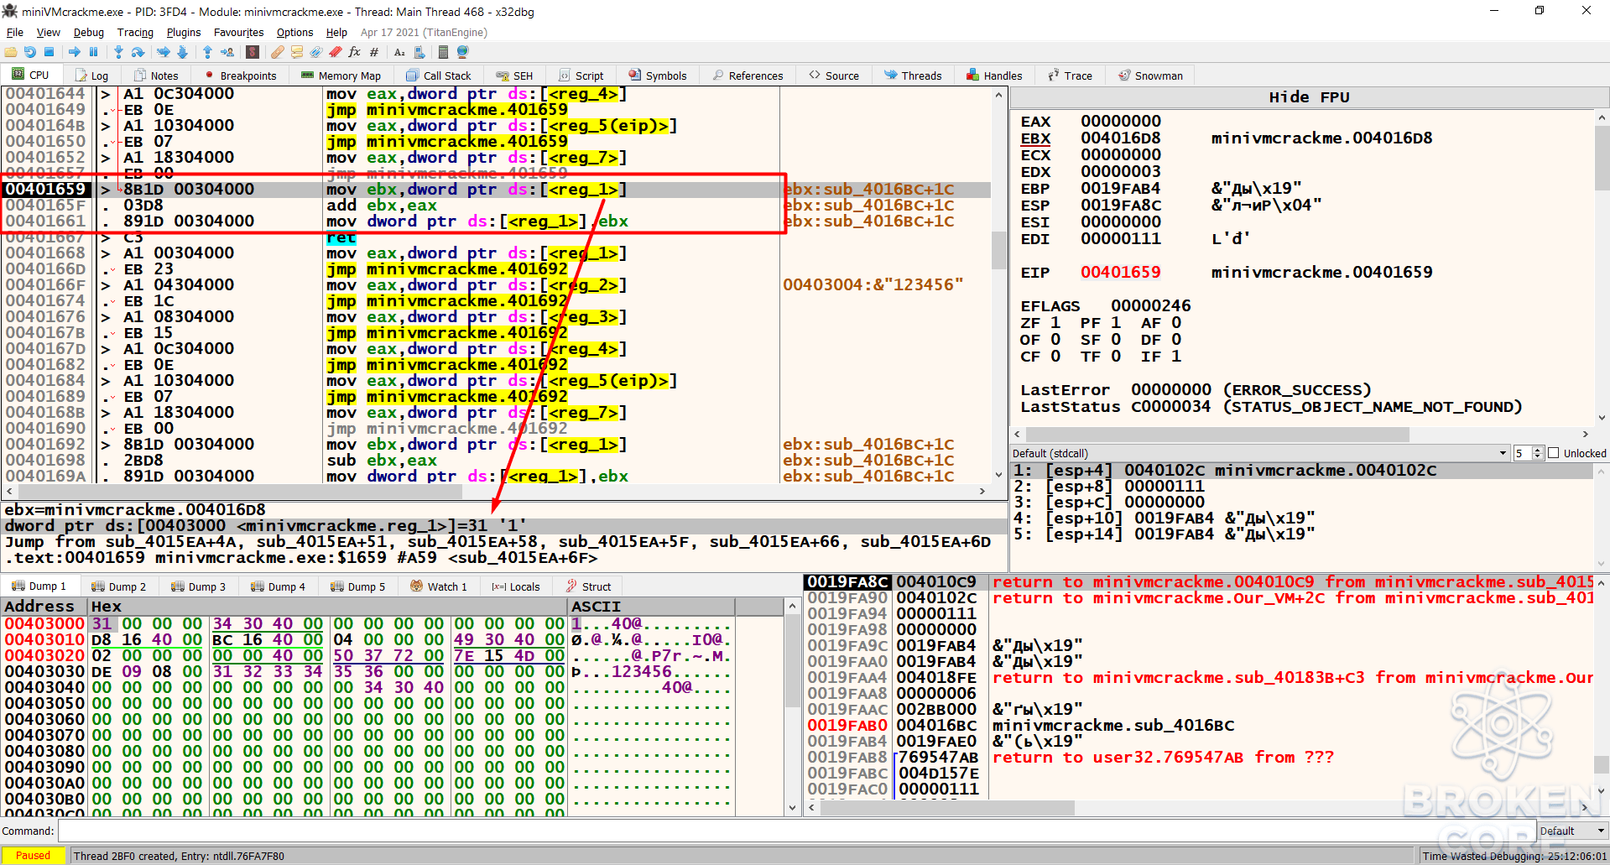The height and width of the screenshot is (865, 1610).
Task: Click the Restart debuggee icon
Action: 30,52
